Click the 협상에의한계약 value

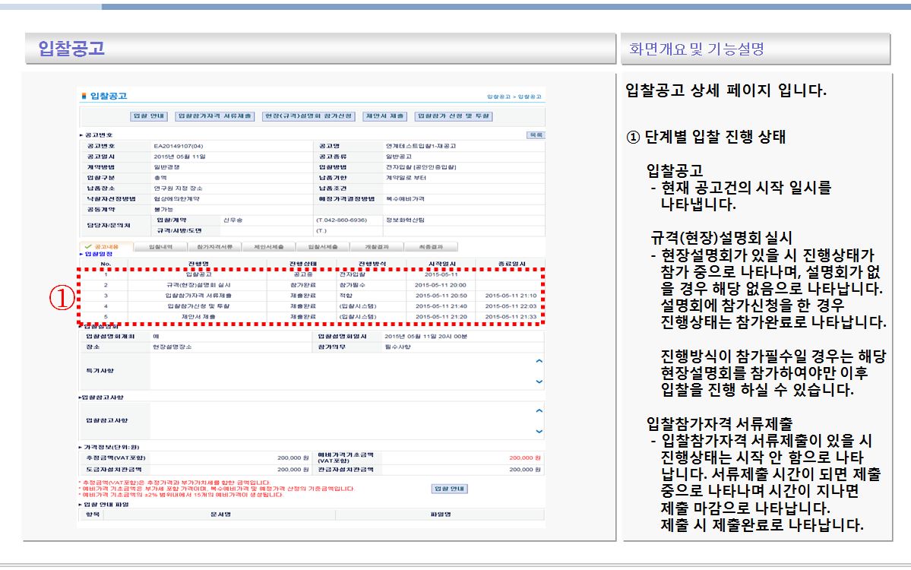176,198
